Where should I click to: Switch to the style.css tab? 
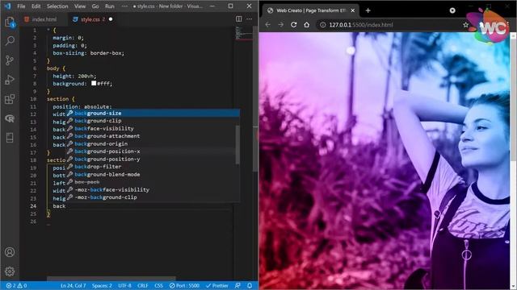(93, 19)
